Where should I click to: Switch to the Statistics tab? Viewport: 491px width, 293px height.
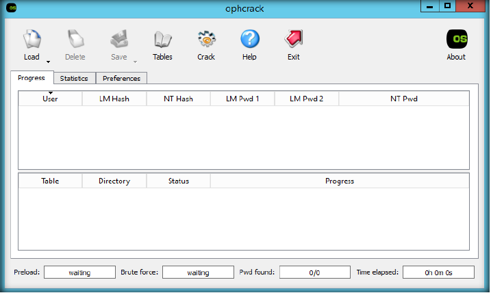74,78
